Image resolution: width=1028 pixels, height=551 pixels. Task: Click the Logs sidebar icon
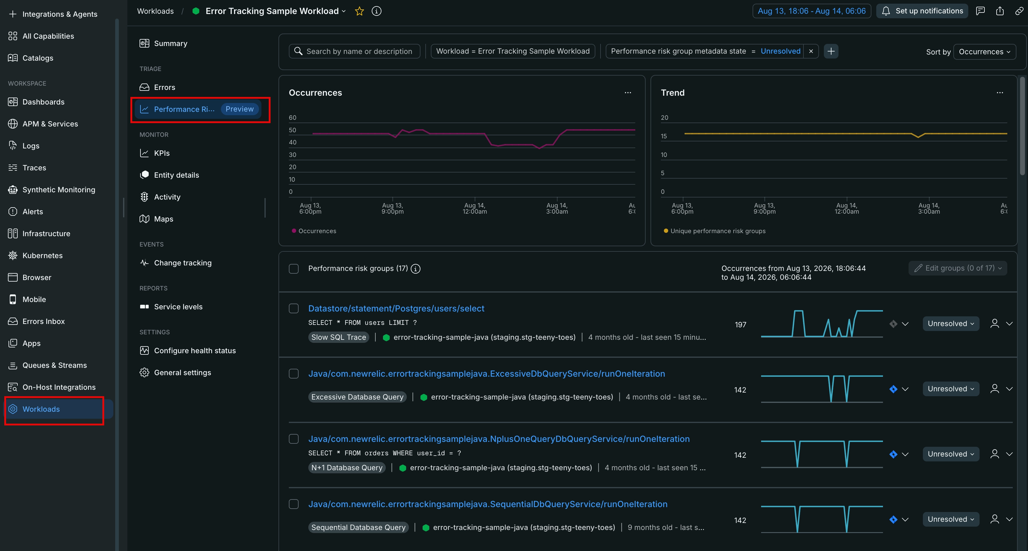tap(13, 146)
